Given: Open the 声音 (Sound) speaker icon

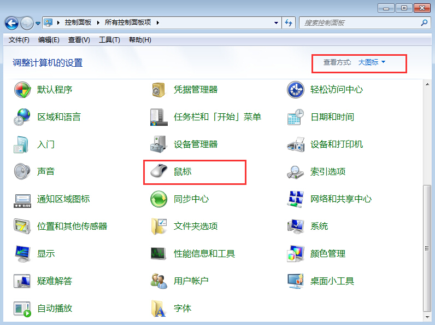Looking at the screenshot, I should (22, 172).
